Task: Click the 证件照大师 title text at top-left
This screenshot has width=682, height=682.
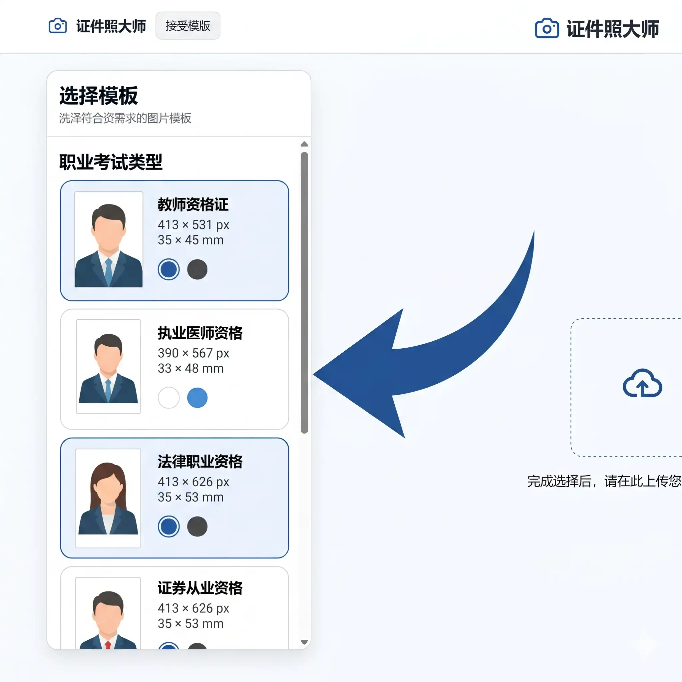Action: pos(111,27)
